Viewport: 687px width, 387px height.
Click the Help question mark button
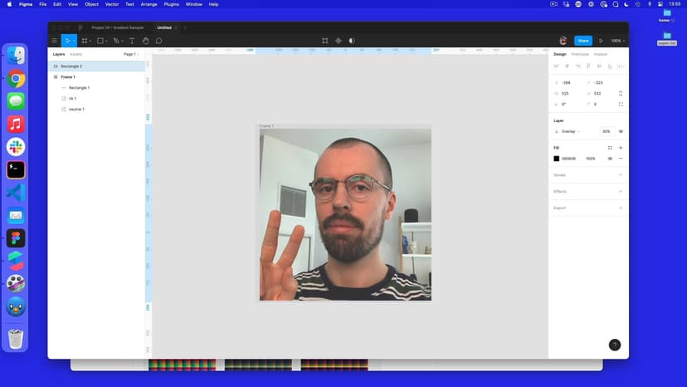pos(615,345)
